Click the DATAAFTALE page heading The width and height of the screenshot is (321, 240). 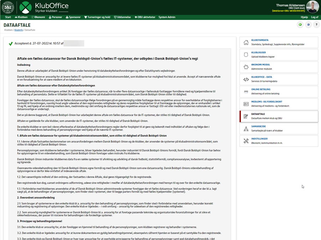17,25
